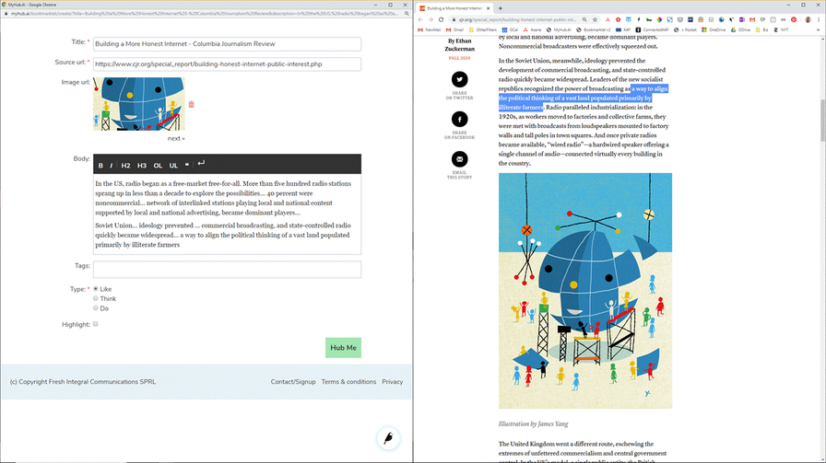Apply H3 heading in Body toolbar

pyautogui.click(x=142, y=165)
